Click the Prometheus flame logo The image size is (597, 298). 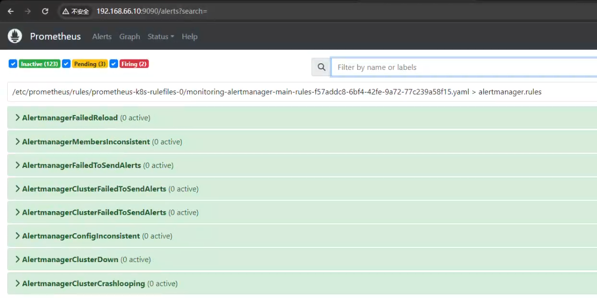click(15, 36)
